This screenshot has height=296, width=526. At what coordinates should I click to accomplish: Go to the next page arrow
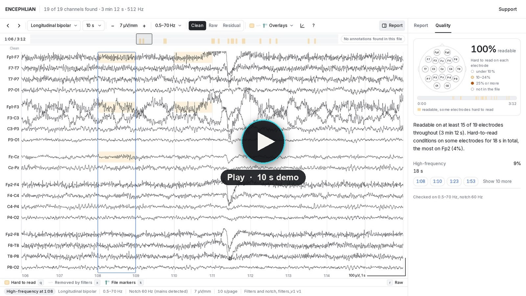point(19,26)
